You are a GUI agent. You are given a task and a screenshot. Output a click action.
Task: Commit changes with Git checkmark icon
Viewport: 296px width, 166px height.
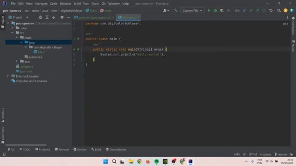pos(251,11)
